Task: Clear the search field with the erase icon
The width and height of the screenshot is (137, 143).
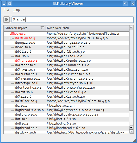Action: (x=6, y=19)
